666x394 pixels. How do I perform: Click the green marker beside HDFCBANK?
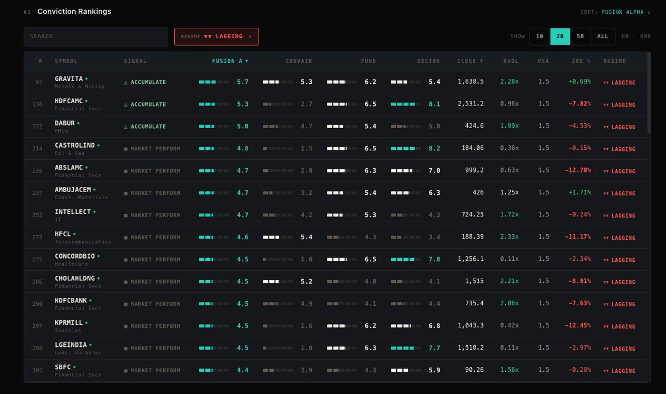[x=90, y=301]
